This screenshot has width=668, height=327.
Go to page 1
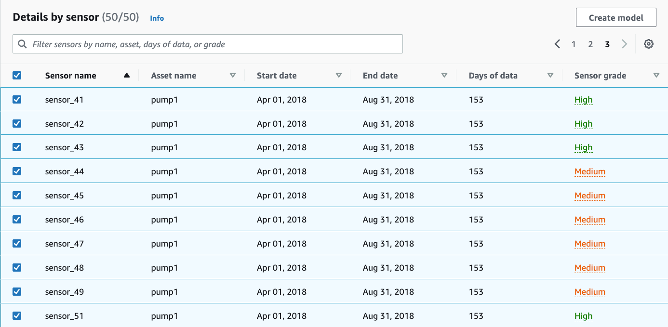tap(574, 44)
